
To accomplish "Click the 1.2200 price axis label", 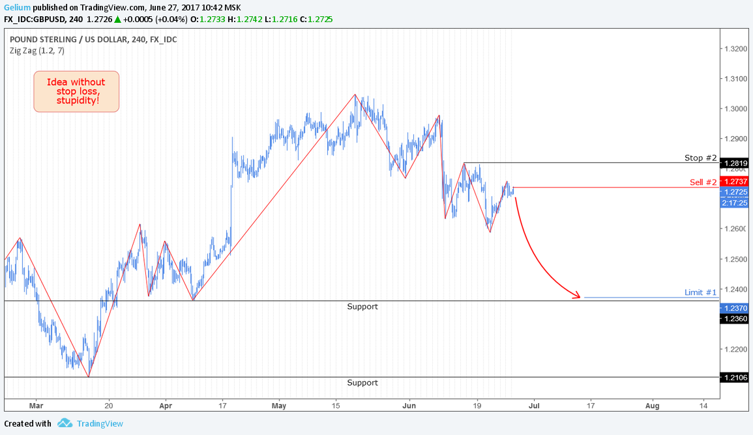I will point(735,350).
